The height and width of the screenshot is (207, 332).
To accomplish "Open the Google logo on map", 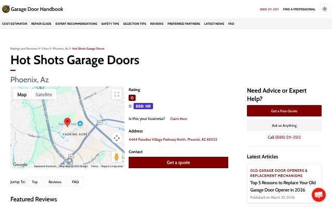I will (20, 165).
